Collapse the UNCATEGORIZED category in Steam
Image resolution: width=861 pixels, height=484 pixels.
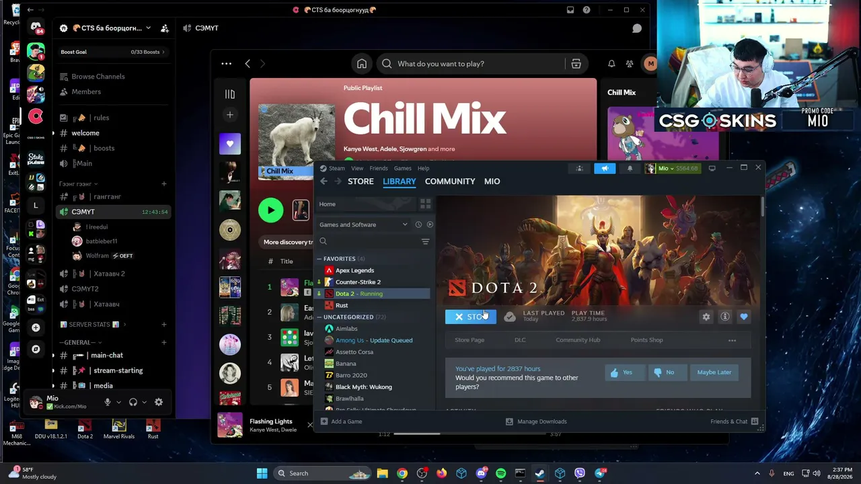[x=320, y=317]
